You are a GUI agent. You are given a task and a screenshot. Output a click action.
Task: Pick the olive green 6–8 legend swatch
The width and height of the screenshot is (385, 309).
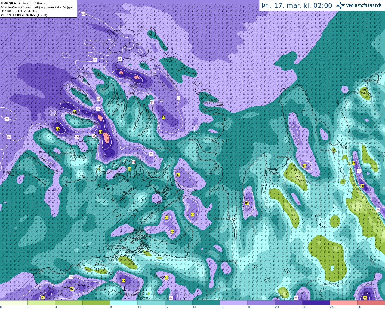click(x=96, y=303)
